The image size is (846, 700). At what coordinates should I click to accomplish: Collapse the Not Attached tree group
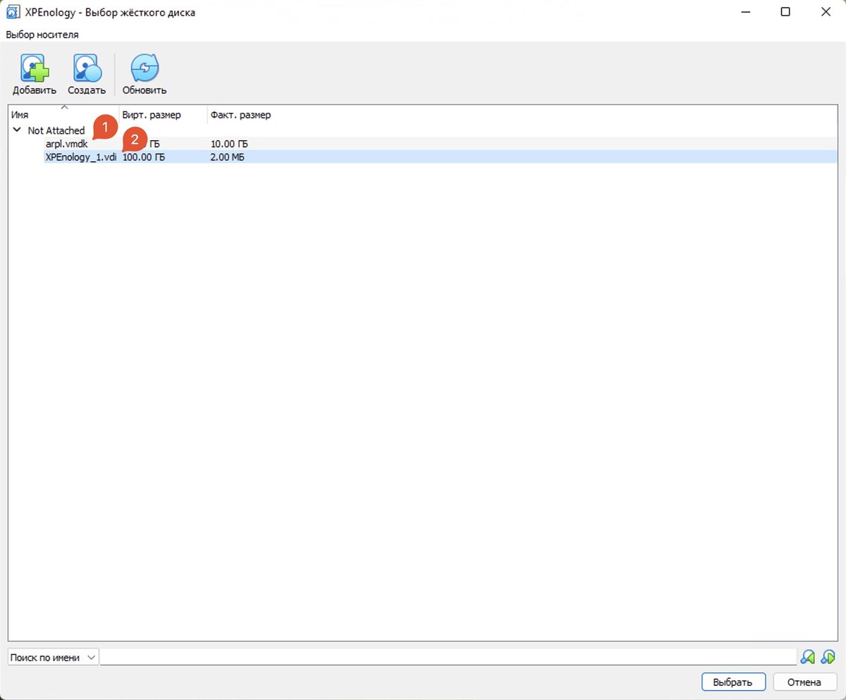pyautogui.click(x=17, y=130)
